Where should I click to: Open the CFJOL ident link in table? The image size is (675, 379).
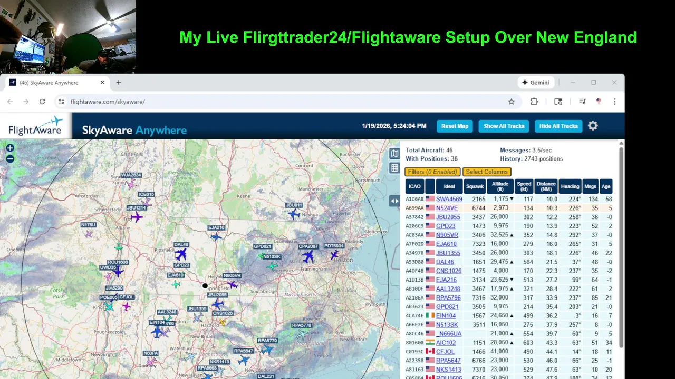point(445,352)
